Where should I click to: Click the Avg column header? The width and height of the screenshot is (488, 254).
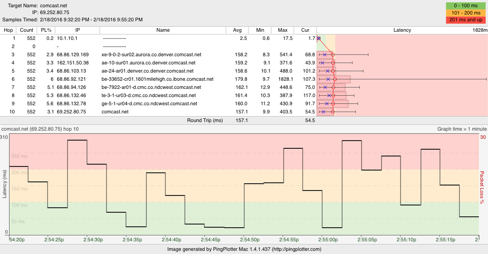pyautogui.click(x=237, y=30)
